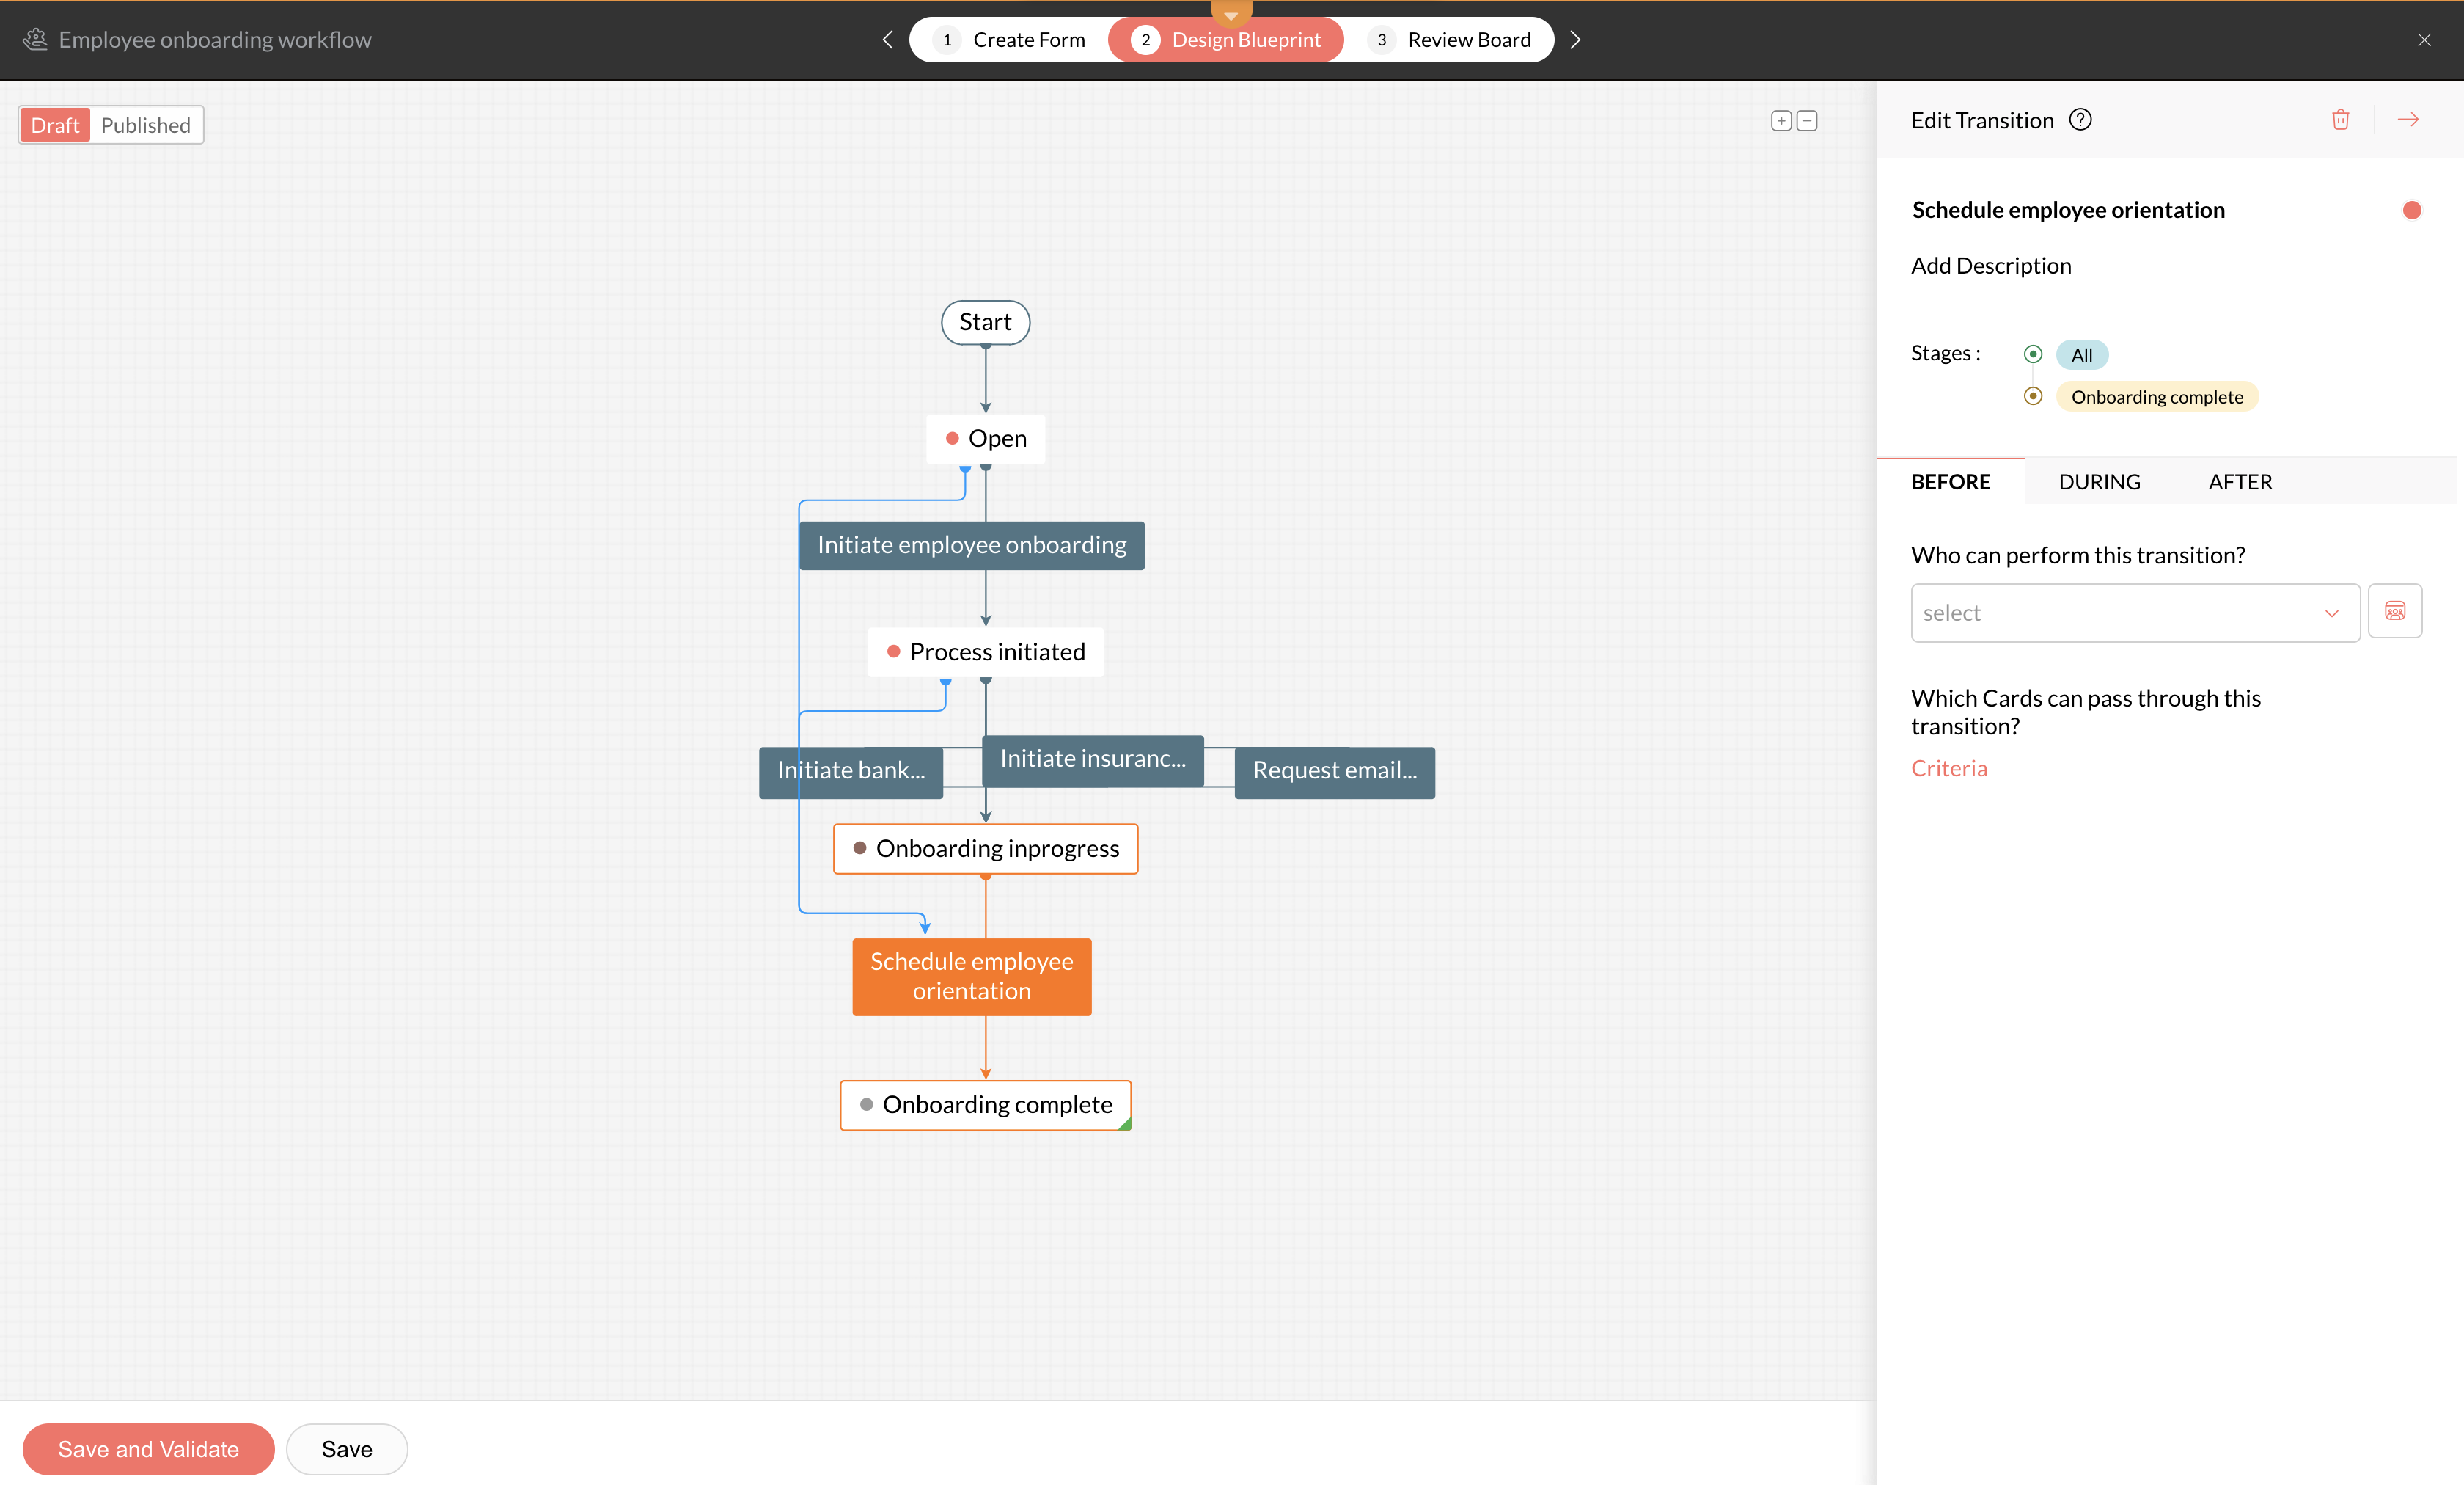Collapse the panel with the right arrow icon
Screen dimensions: 2464x1485
tap(2408, 120)
